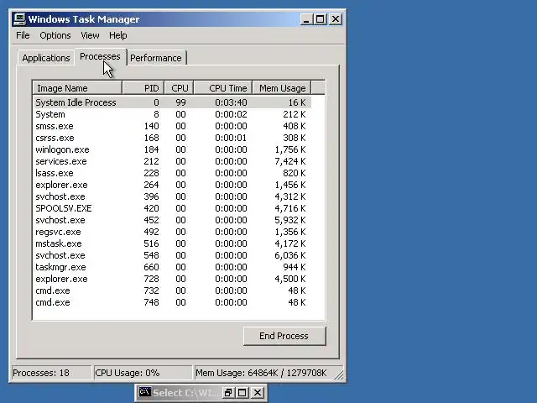Image resolution: width=537 pixels, height=403 pixels.
Task: Select the SPOOLSV.EXE process
Action: (173, 208)
